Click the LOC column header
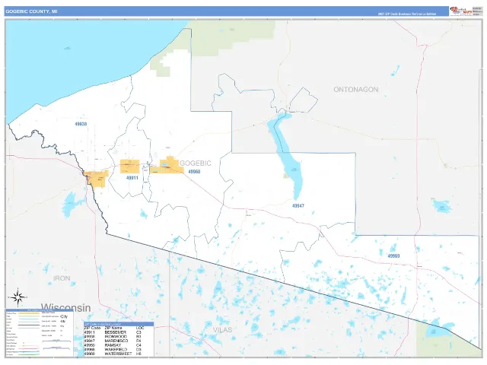Screen dimensions: 487x365 [140, 328]
